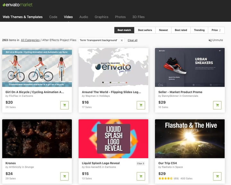The image size is (231, 185).
Task: Add Kronos to cart
Action: [64, 176]
